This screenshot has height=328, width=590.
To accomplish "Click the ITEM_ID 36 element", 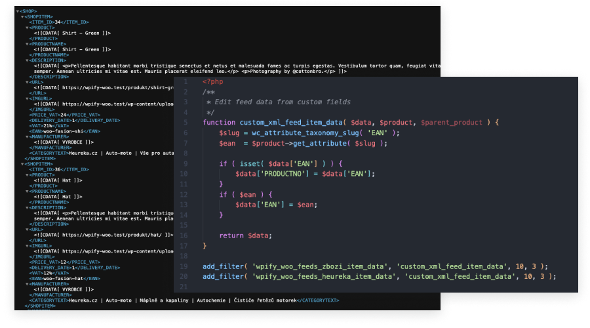I will click(x=59, y=169).
